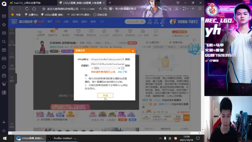Click the 关闭 close button in dialog

[x=105, y=95]
